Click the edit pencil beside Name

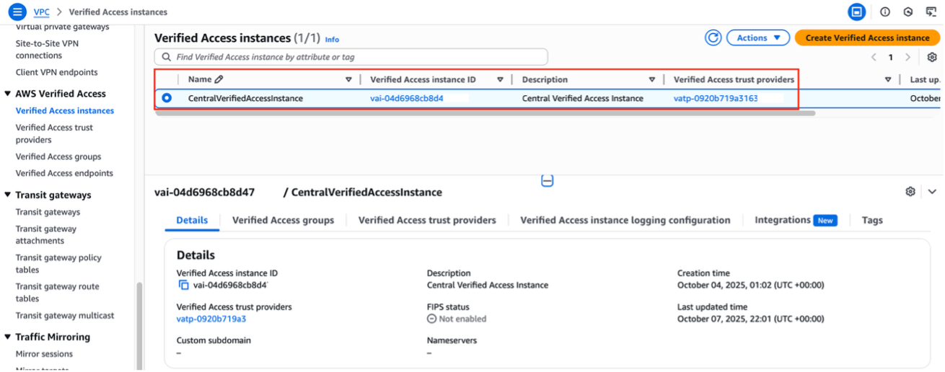pos(219,79)
